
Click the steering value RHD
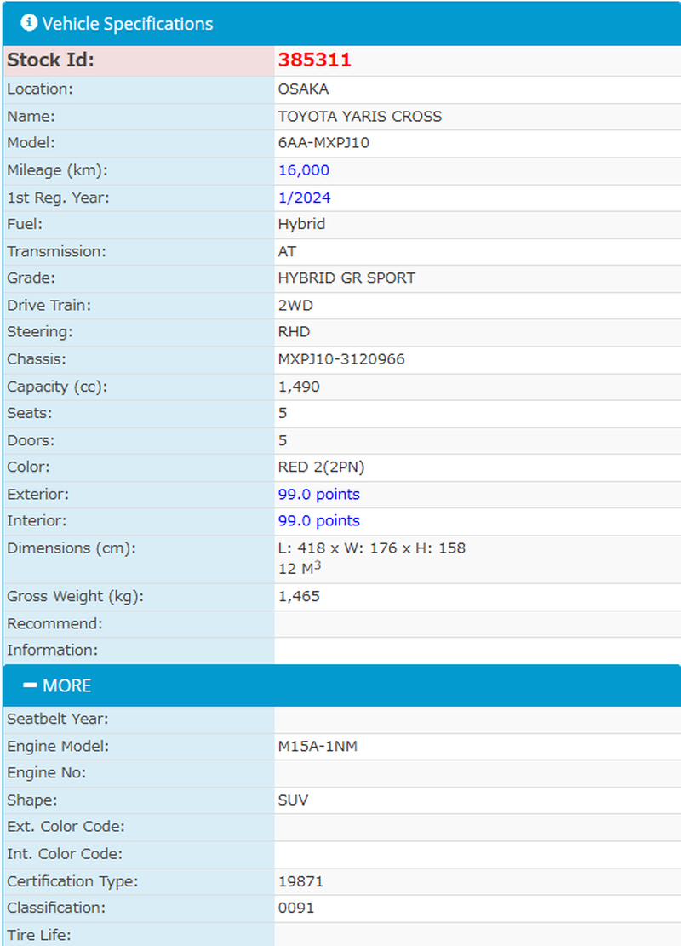click(x=294, y=332)
